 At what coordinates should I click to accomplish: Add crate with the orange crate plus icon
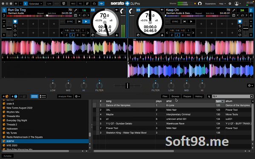click(x=6, y=96)
